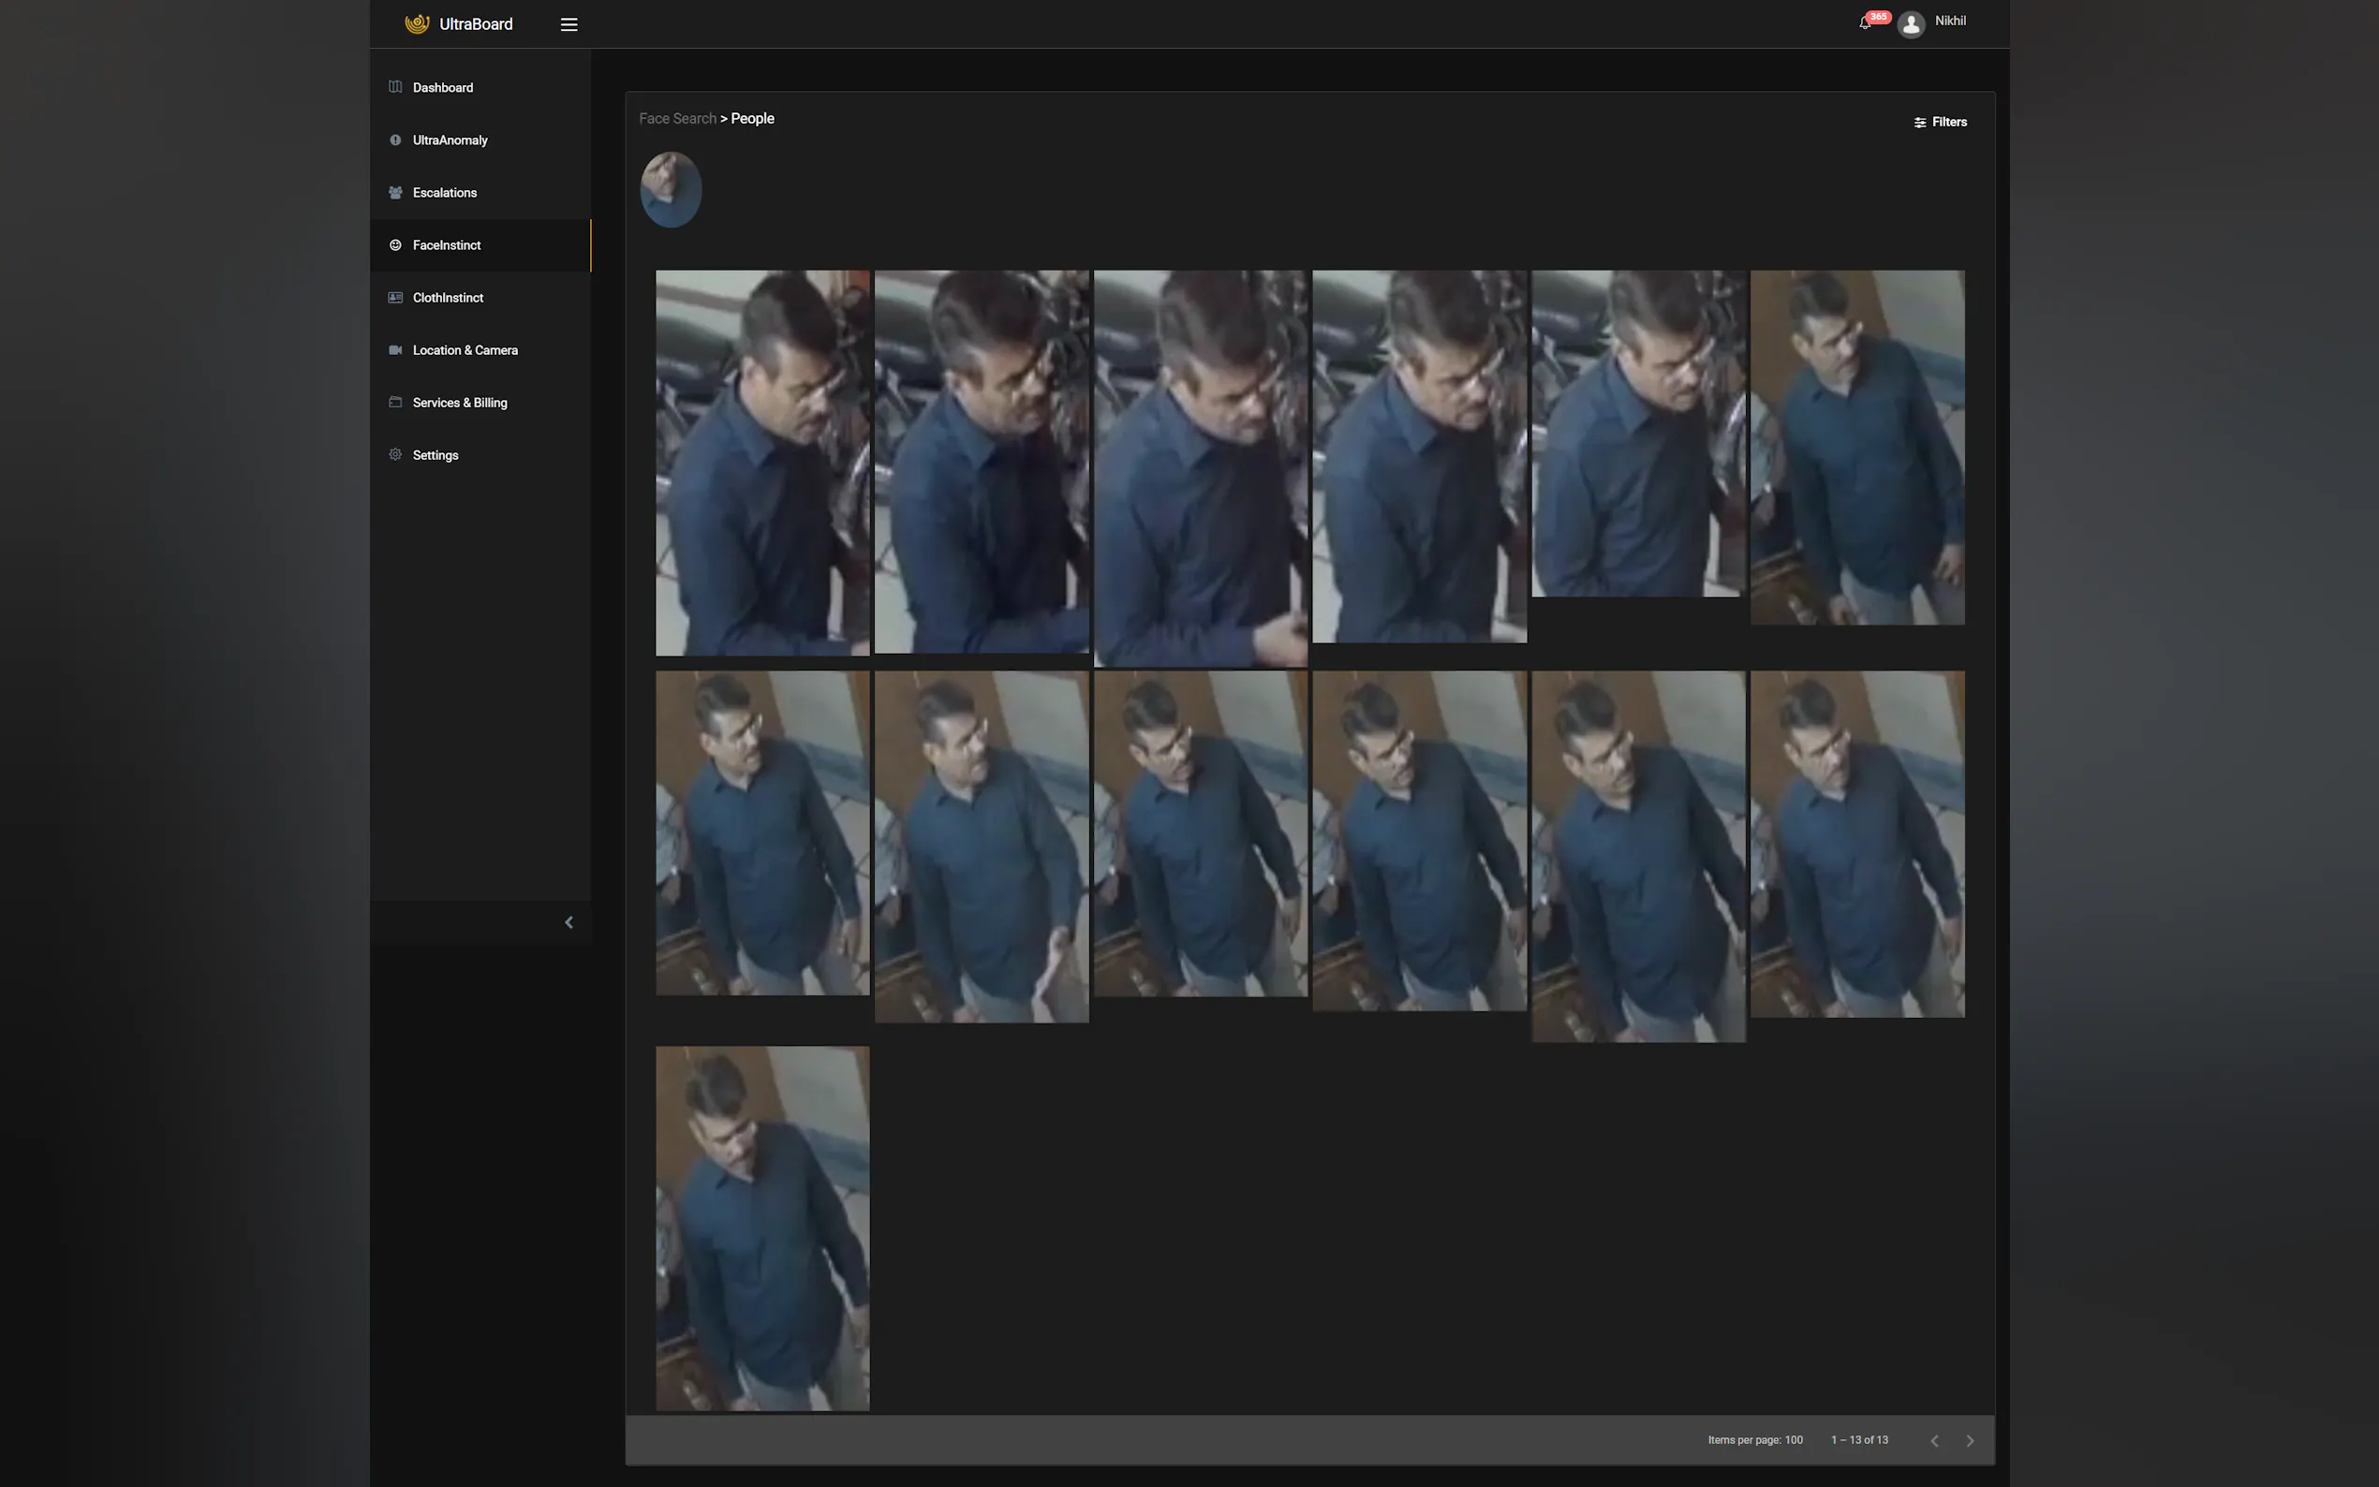The height and width of the screenshot is (1487, 2379).
Task: Open notifications bell with red badge
Action: tap(1866, 22)
